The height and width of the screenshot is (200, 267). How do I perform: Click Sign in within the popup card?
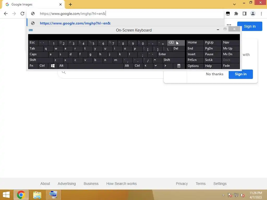click(241, 74)
